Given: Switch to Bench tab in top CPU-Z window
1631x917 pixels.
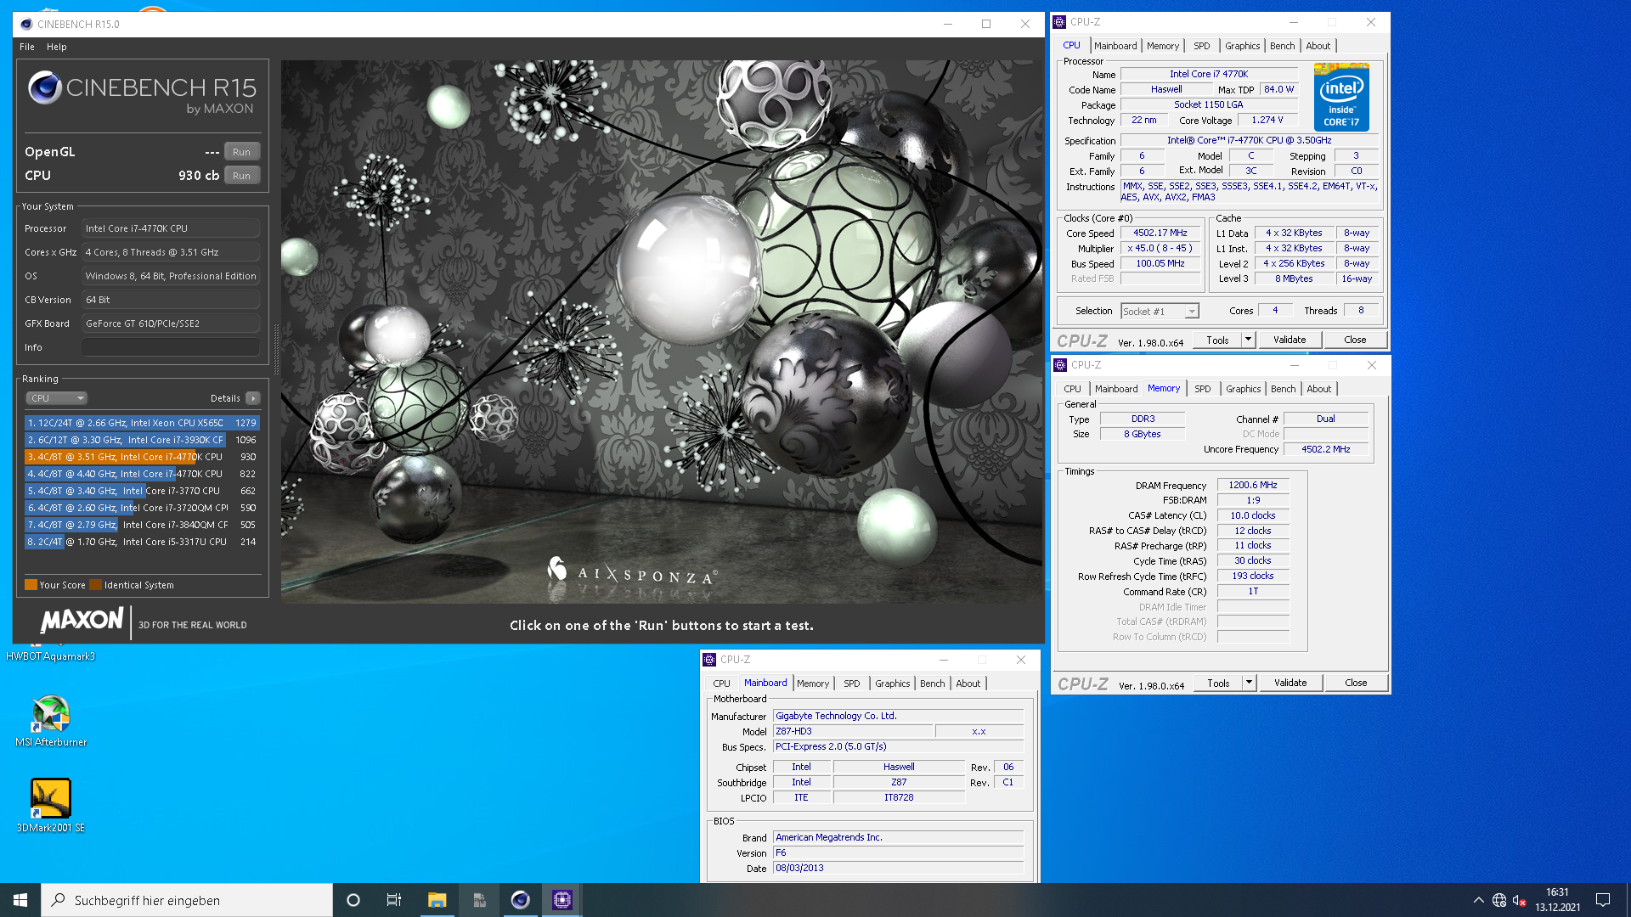Looking at the screenshot, I should pyautogui.click(x=1283, y=46).
